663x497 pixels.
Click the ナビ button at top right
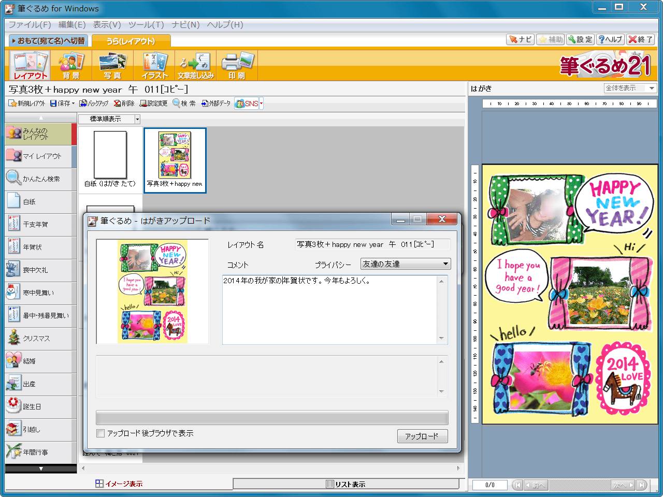pos(521,39)
